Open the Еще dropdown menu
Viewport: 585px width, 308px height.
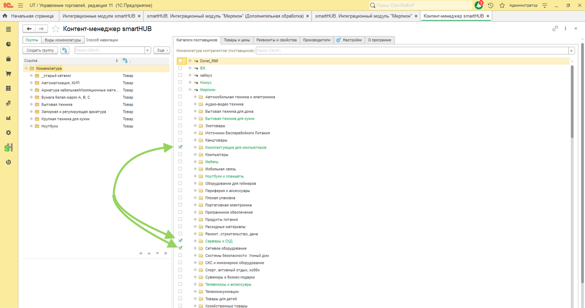point(162,50)
